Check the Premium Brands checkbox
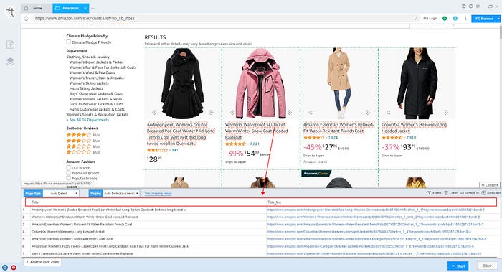Screen dimensions: 502x272 point(69,173)
